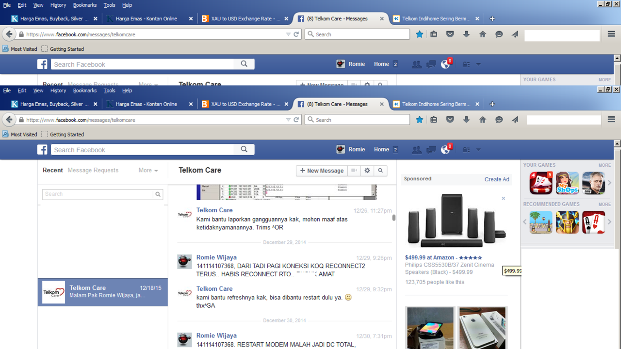Open hamburger menu in lower Firefox window
The image size is (621, 349).
[611, 120]
